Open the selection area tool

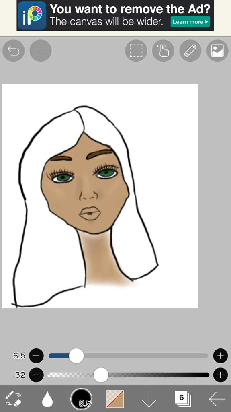tap(136, 51)
